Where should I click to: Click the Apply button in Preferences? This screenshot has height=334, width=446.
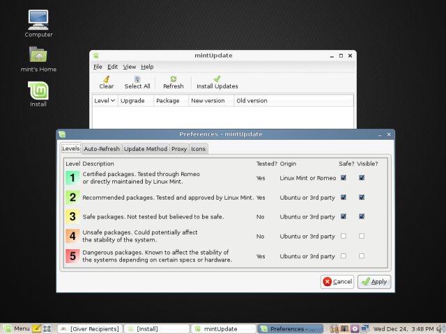click(374, 281)
